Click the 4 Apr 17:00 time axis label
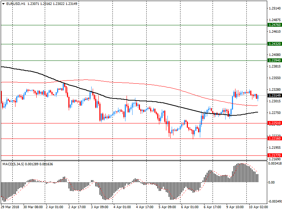Viewport: 282px width, 211px height. [x=145, y=207]
